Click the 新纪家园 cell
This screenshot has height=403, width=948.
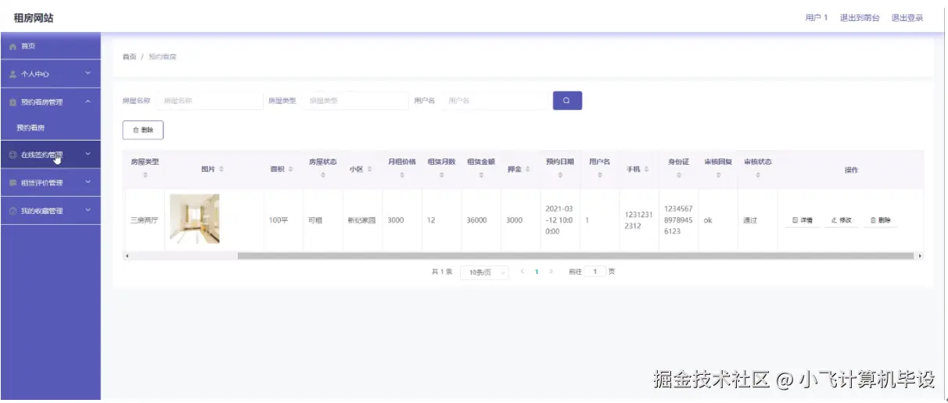tap(361, 220)
